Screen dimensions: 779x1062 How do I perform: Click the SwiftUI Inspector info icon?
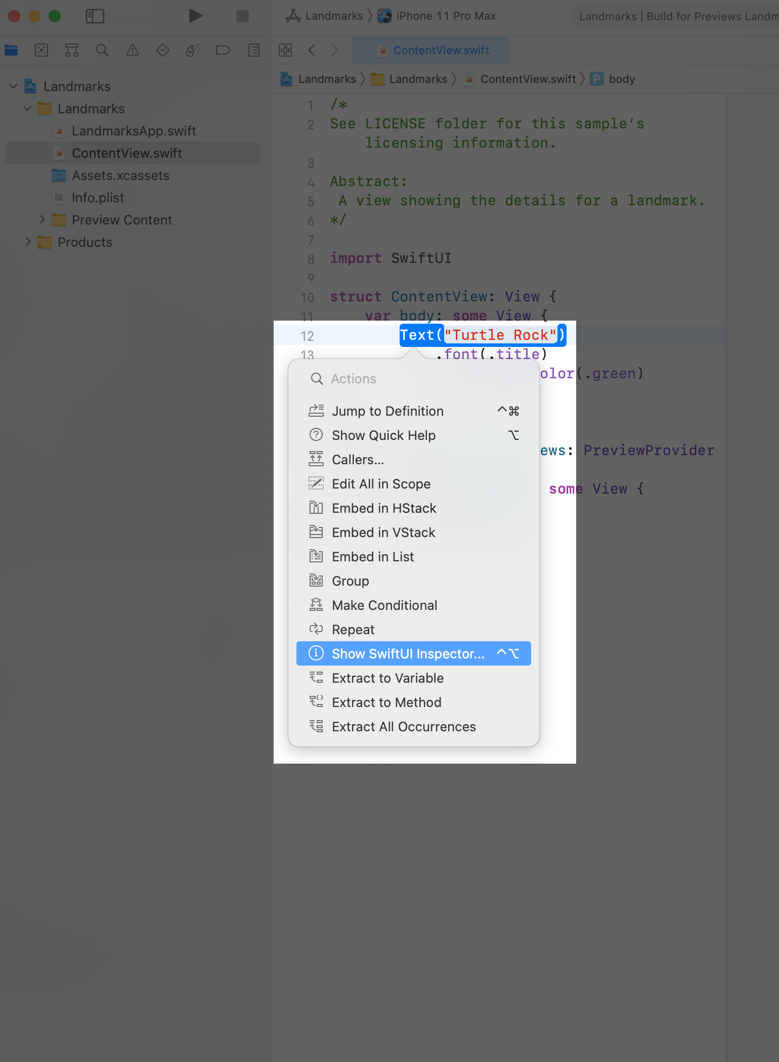[316, 653]
